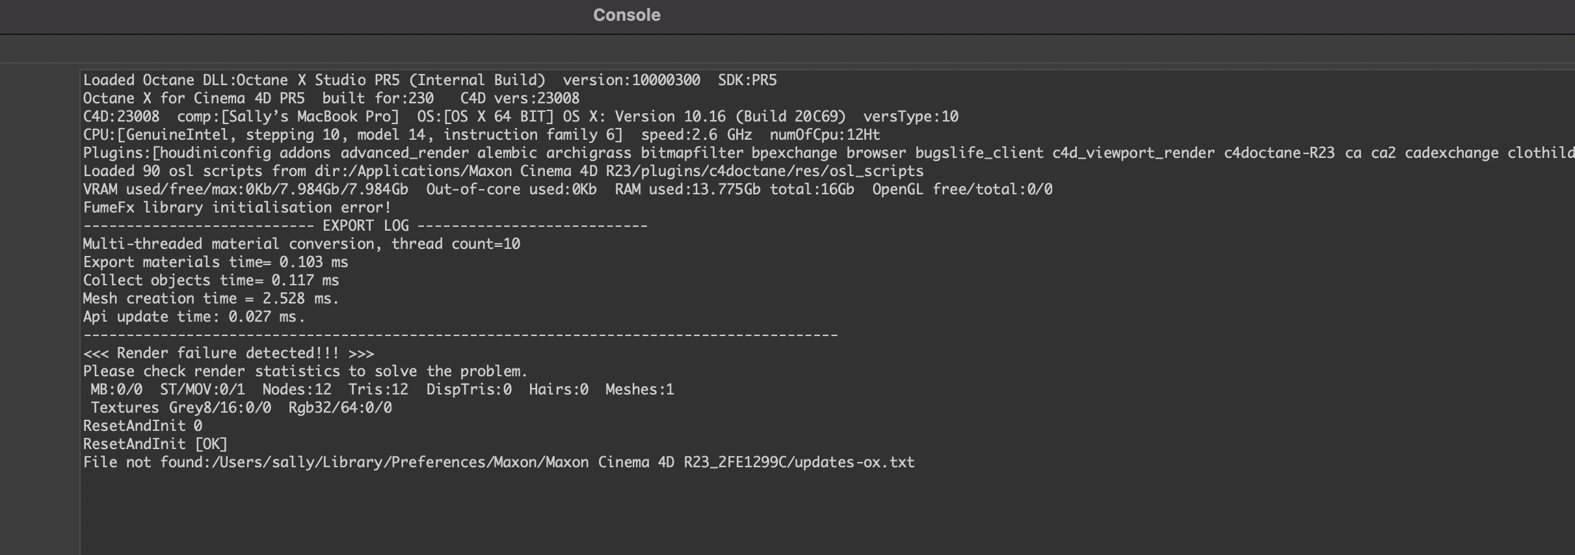Screen dimensions: 1575x555
Task: Select the 'Export materials time' line
Action: tap(215, 262)
